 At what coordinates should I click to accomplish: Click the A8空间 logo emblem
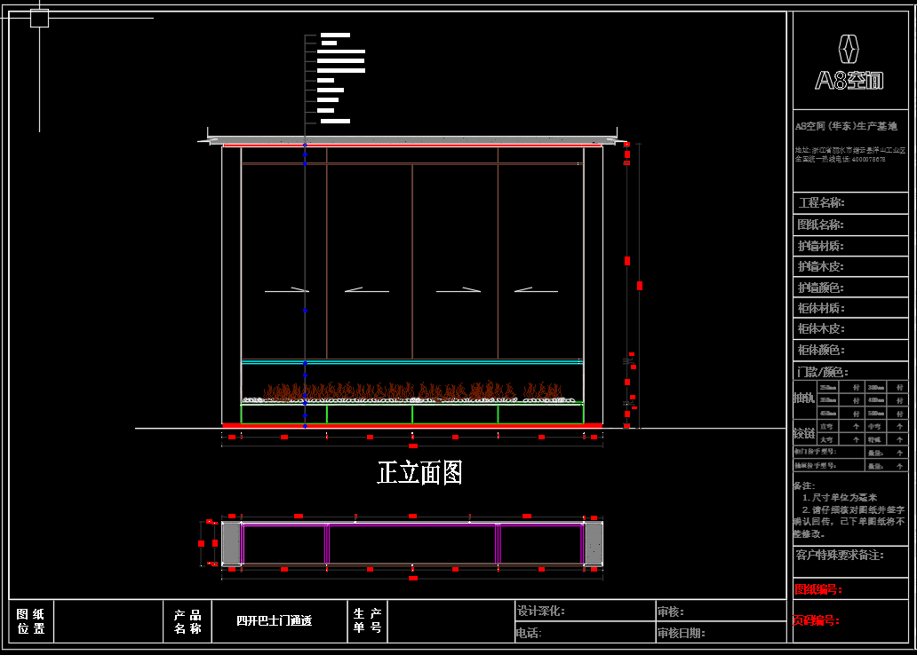tap(849, 49)
